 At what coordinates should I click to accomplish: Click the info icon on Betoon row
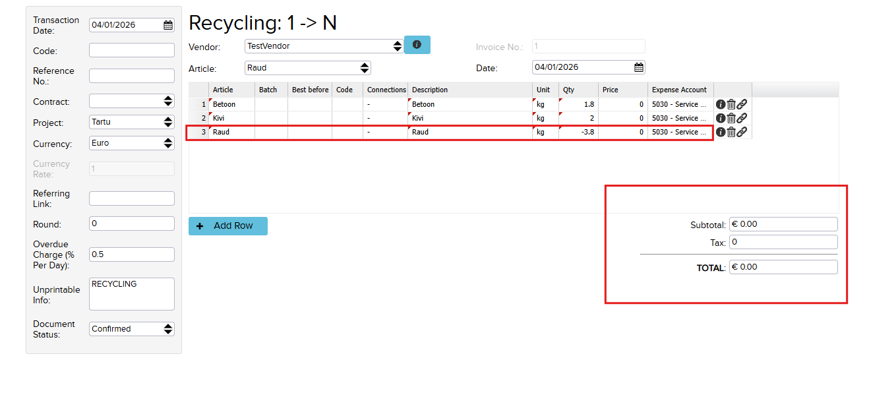click(x=721, y=104)
